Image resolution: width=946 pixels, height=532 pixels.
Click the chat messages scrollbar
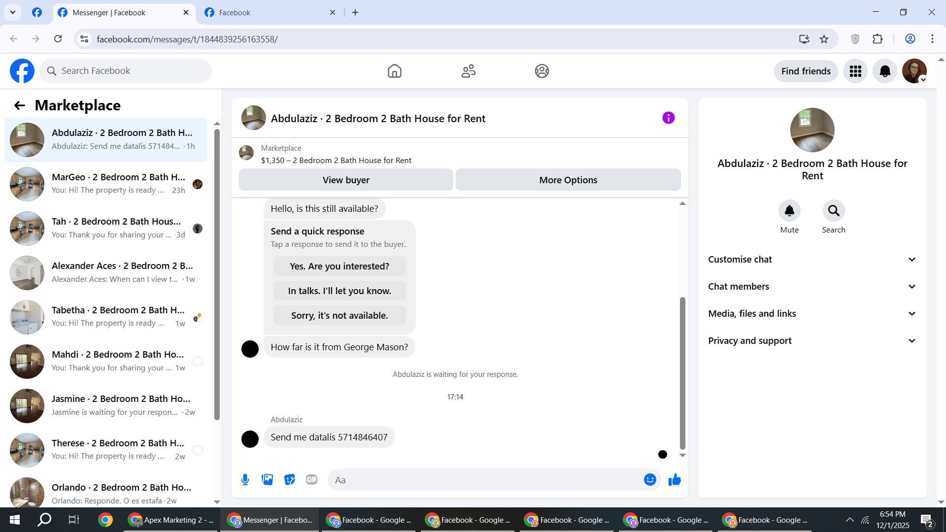click(682, 373)
